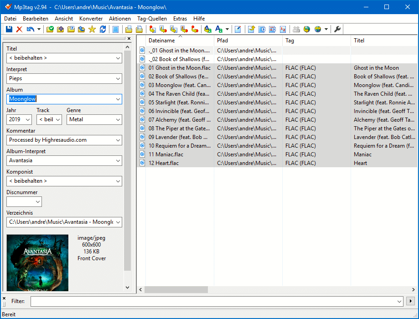Open favorite directories via the star icon

(92, 29)
